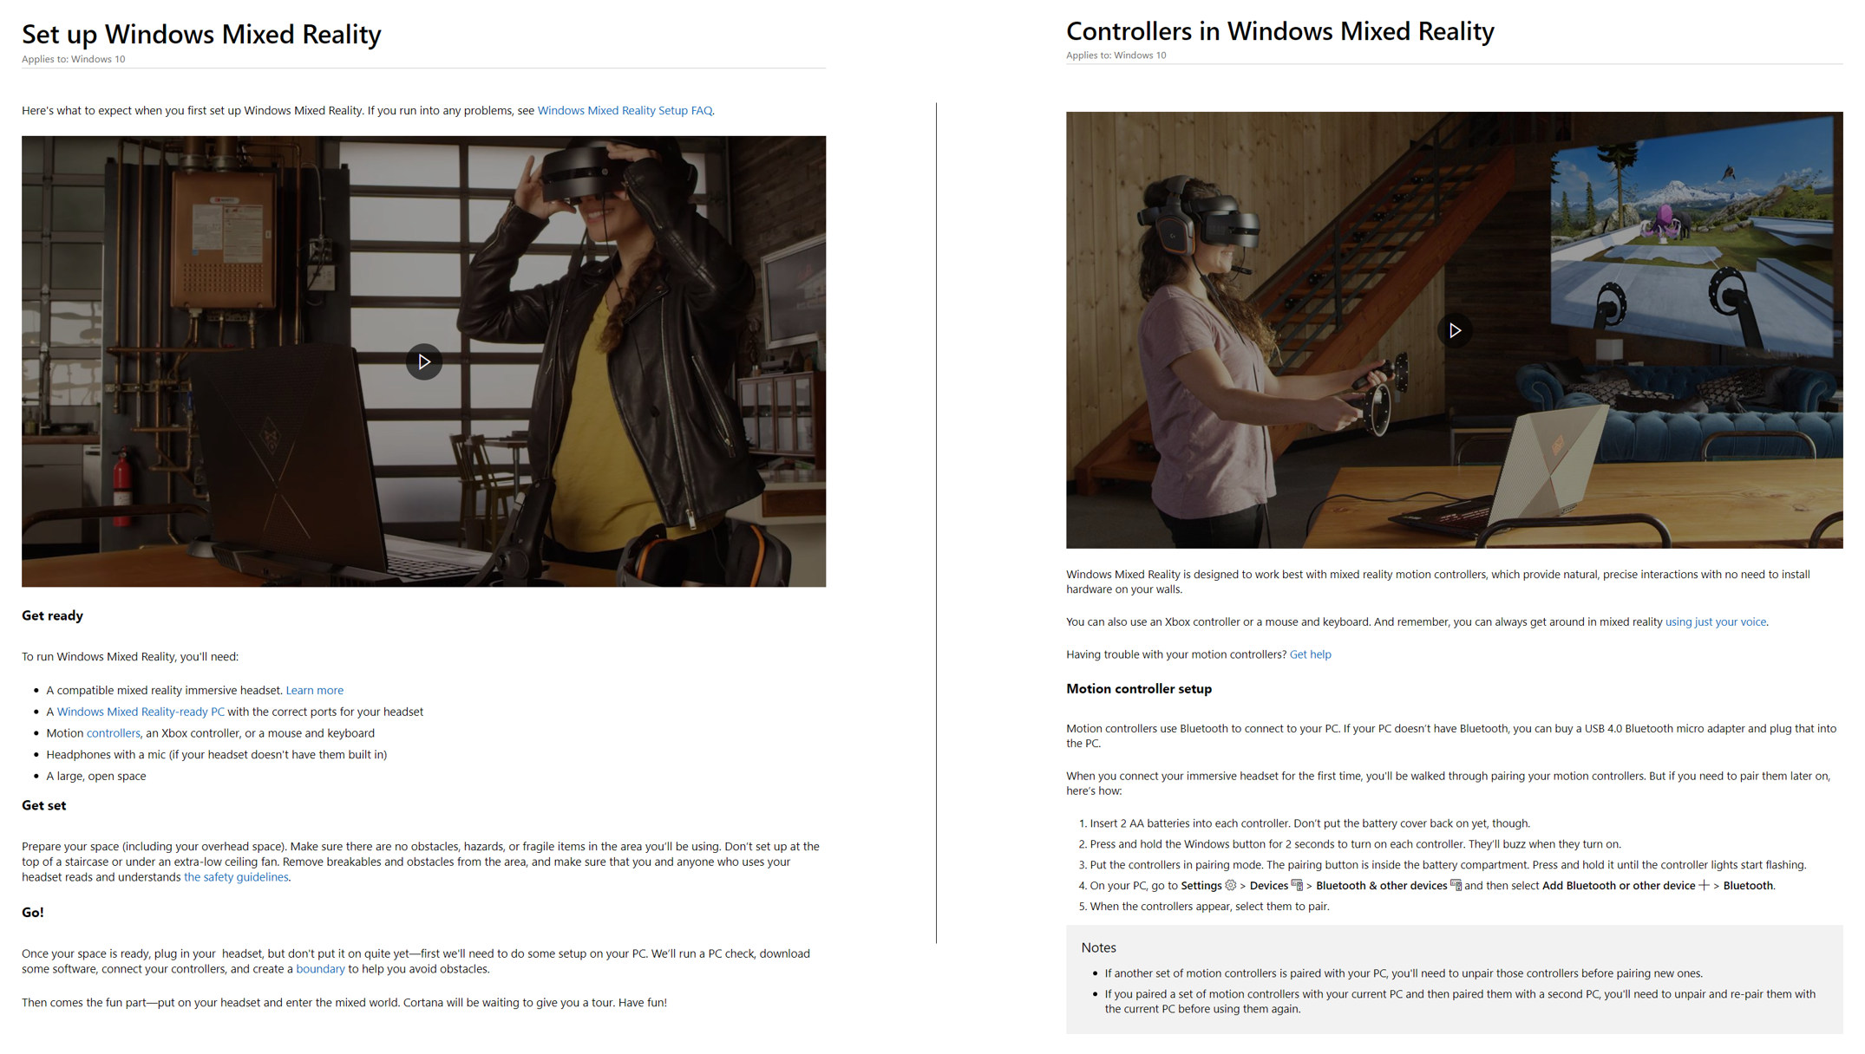This screenshot has height=1054, width=1865.
Task: Click the 'designed to work best' paragraph
Action: 1437,582
